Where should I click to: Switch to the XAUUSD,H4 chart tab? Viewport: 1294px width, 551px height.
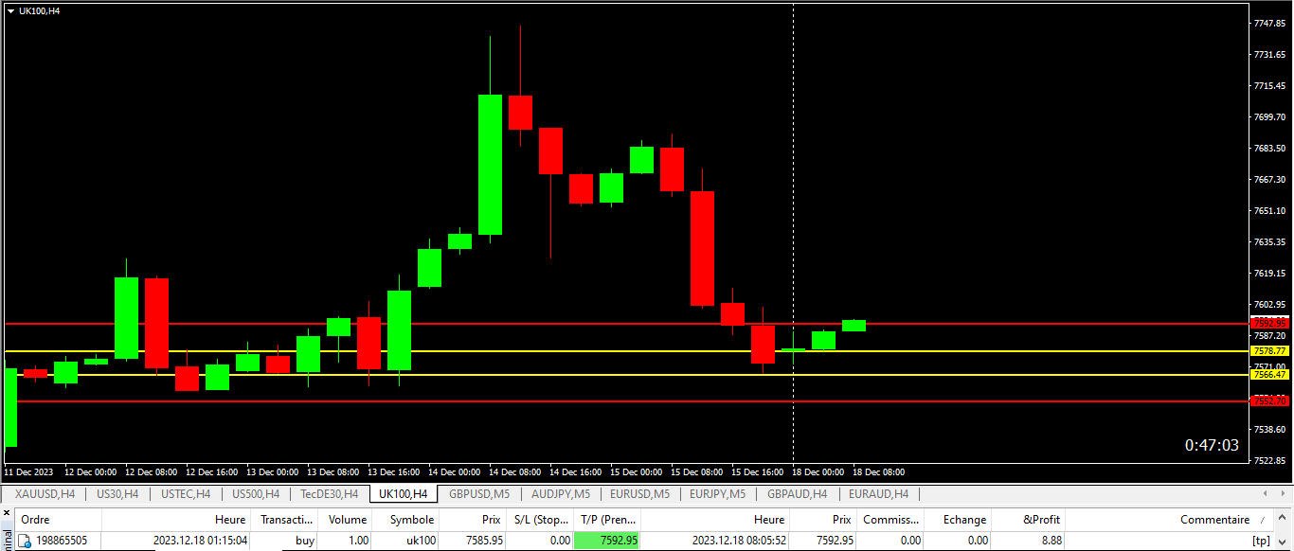pos(45,493)
